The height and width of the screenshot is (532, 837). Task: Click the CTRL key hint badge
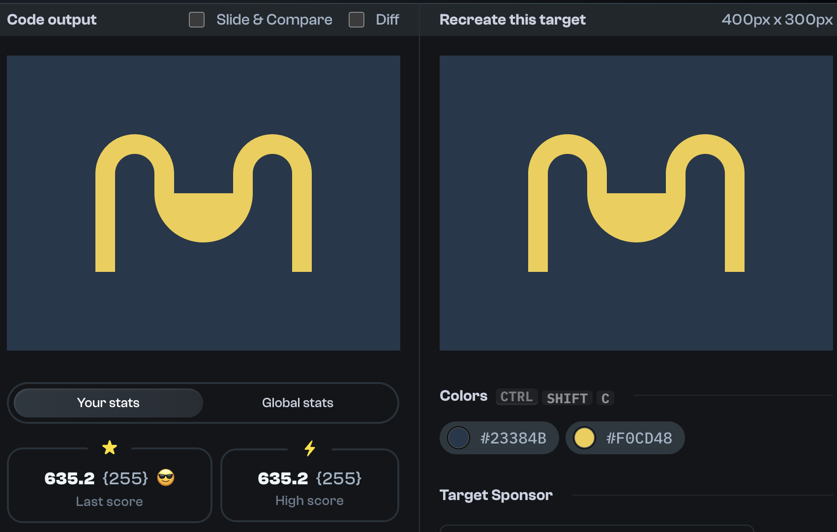pyautogui.click(x=516, y=397)
